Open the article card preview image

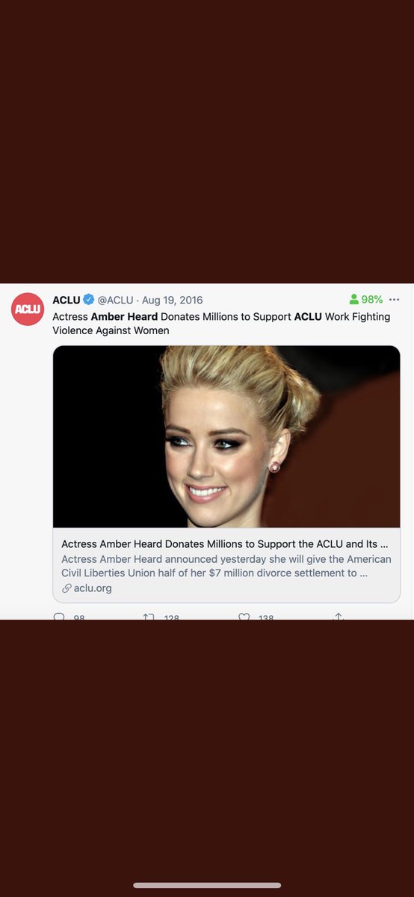coord(226,437)
